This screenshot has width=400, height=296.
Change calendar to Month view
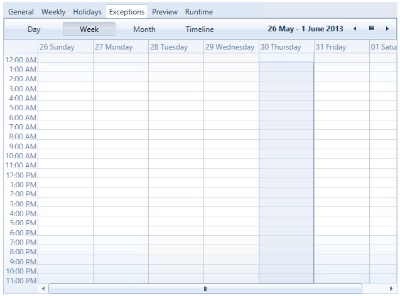tap(144, 29)
